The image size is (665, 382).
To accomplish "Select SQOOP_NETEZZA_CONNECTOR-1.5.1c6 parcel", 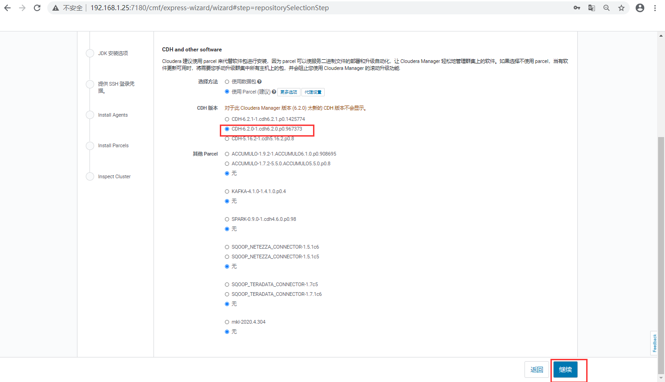I will pyautogui.click(x=227, y=247).
